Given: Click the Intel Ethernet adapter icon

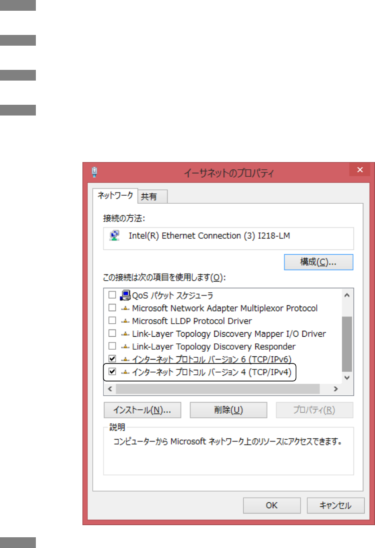Looking at the screenshot, I should [115, 235].
